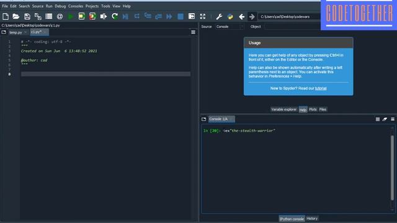Switch to the History tab

coord(312,219)
